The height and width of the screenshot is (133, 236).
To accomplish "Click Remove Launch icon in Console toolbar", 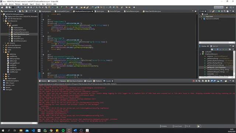I will click(x=197, y=81).
